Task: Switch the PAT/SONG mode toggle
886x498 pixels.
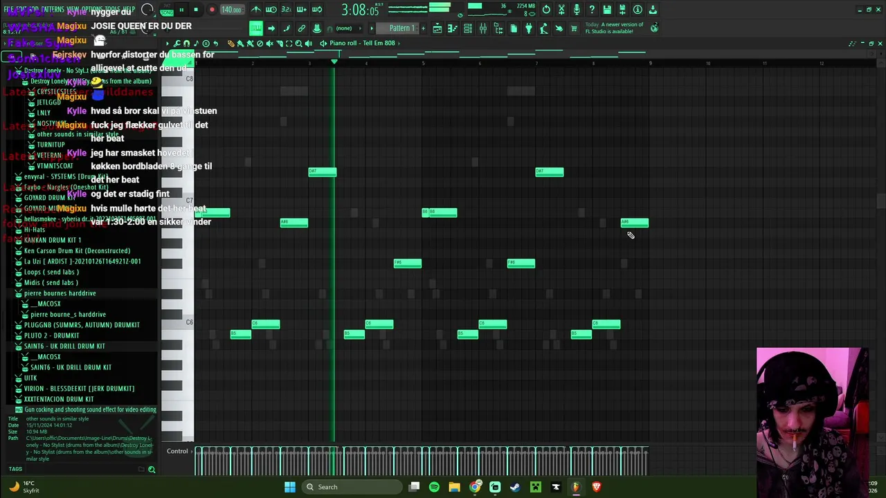Action: [x=167, y=10]
